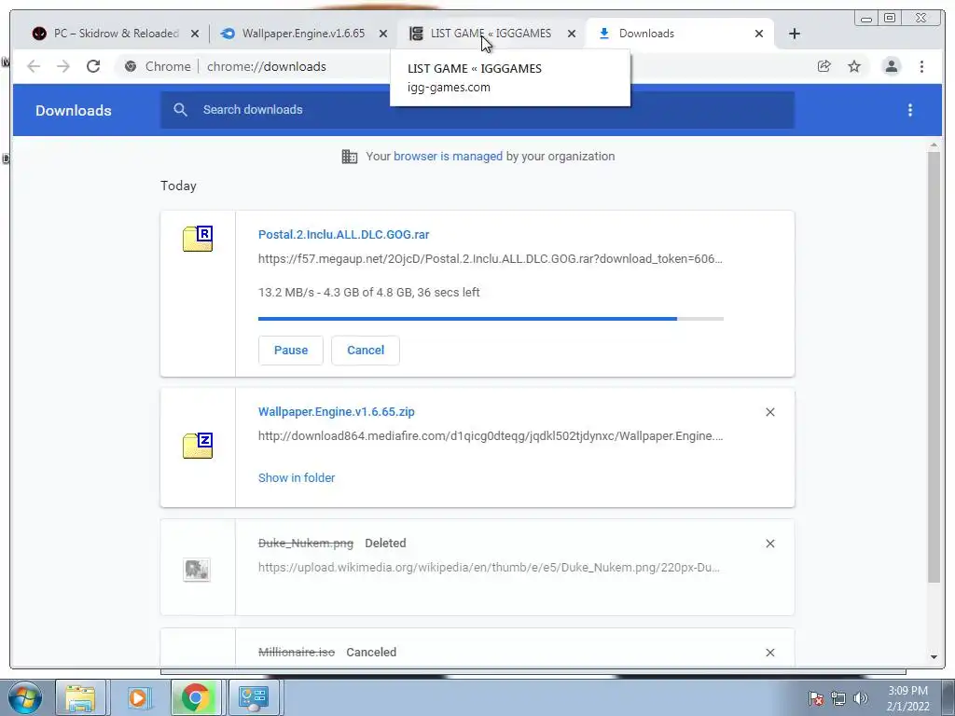The height and width of the screenshot is (716, 955).
Task: Click the page vertical scrollbar thumb
Action: pyautogui.click(x=934, y=367)
